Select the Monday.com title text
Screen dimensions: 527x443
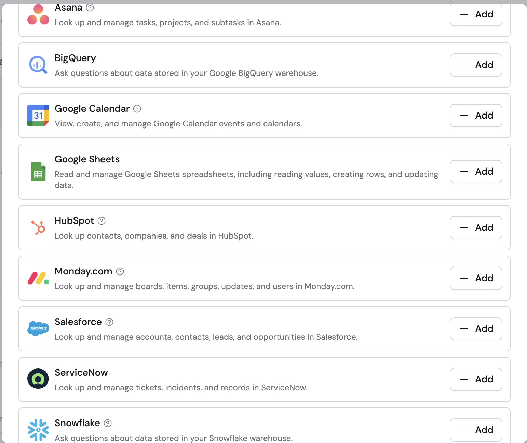tap(83, 271)
